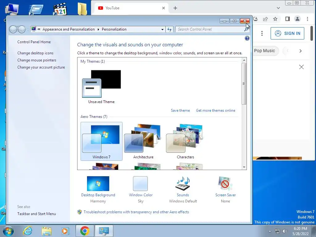This screenshot has width=316, height=237.
Task: Open Chrome three-dot menu
Action: tap(308, 19)
